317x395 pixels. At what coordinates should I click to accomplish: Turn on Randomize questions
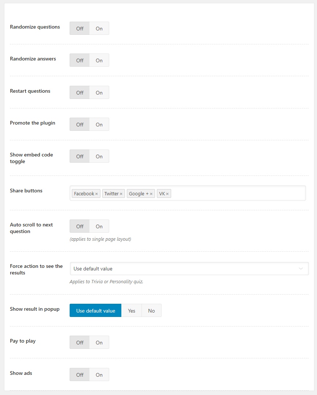coord(99,29)
